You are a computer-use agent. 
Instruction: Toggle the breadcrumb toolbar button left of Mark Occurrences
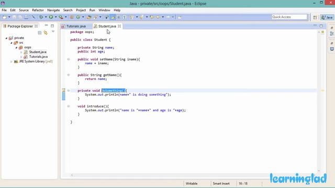pos(106,17)
